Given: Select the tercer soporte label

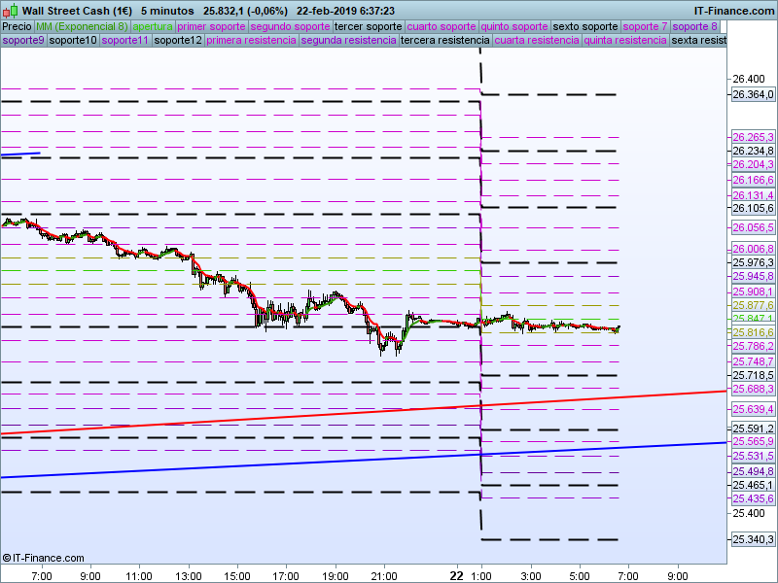Looking at the screenshot, I should (x=369, y=27).
